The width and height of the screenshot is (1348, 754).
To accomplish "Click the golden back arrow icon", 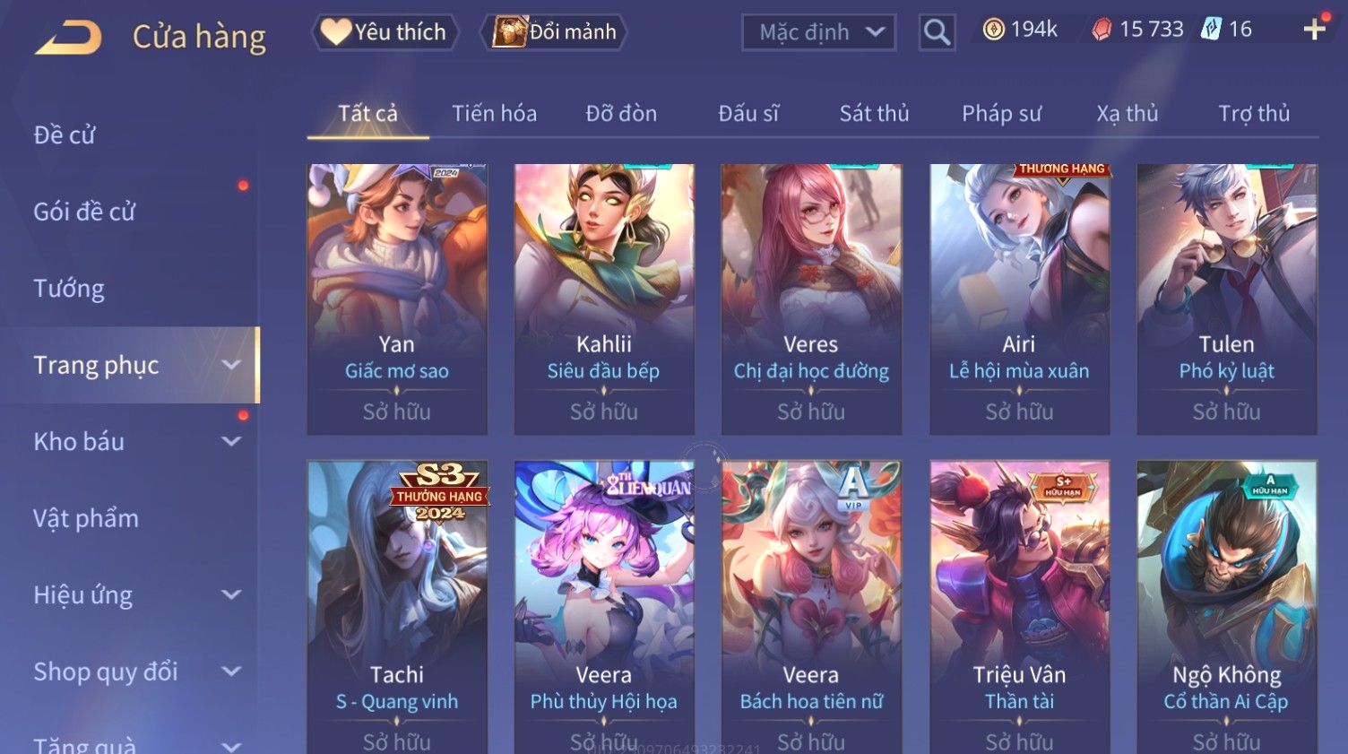I will pyautogui.click(x=68, y=38).
